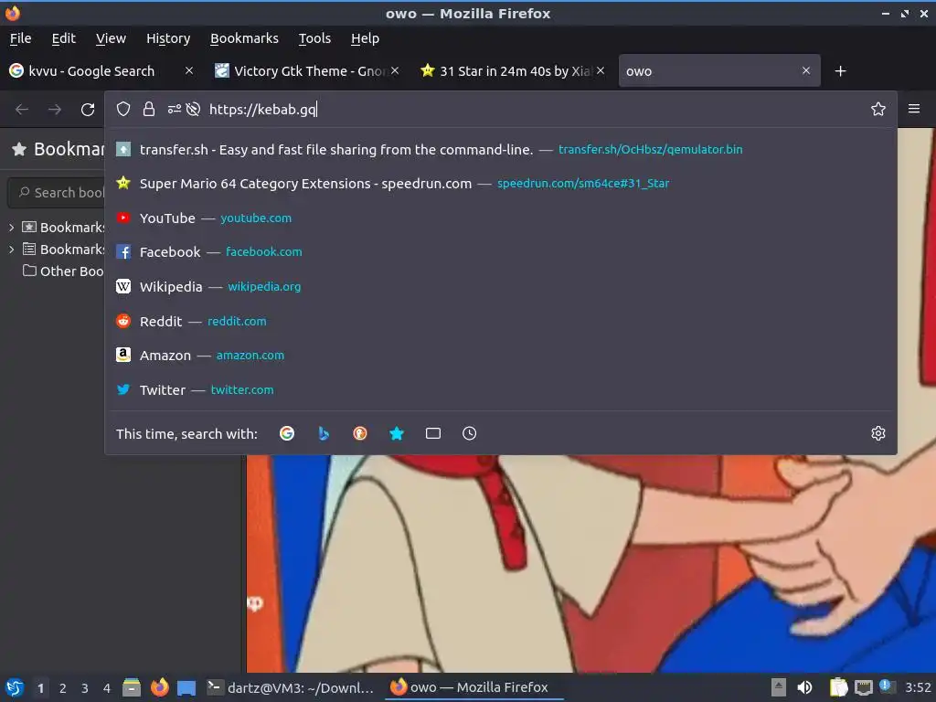Screen dimensions: 936x702
Task: Select the Twitter suggestion
Action: click(500, 389)
